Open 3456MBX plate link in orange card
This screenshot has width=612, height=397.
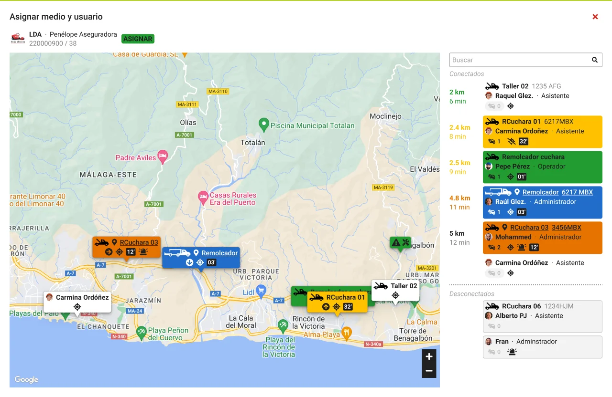coord(567,228)
